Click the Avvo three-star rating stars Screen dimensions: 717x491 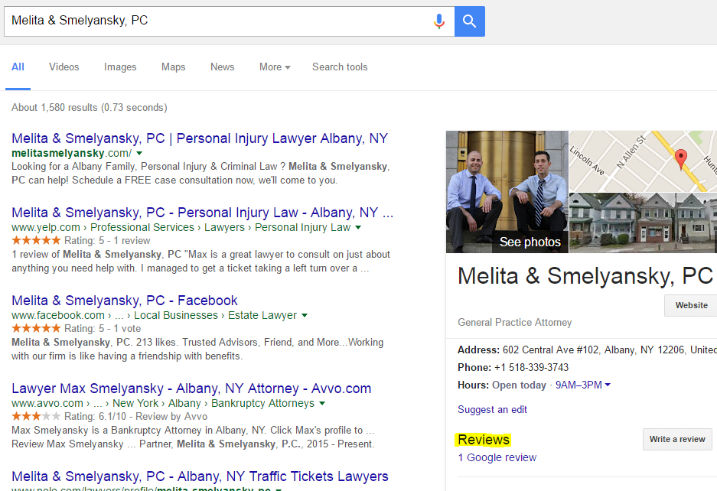(36, 417)
